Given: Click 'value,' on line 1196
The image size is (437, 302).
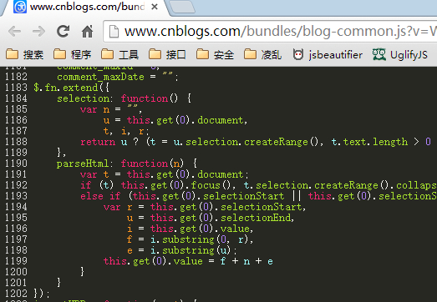Looking at the screenshot, I should (237, 229).
